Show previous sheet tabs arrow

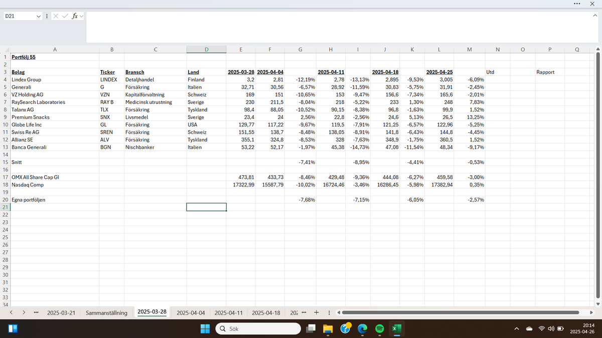(x=11, y=312)
